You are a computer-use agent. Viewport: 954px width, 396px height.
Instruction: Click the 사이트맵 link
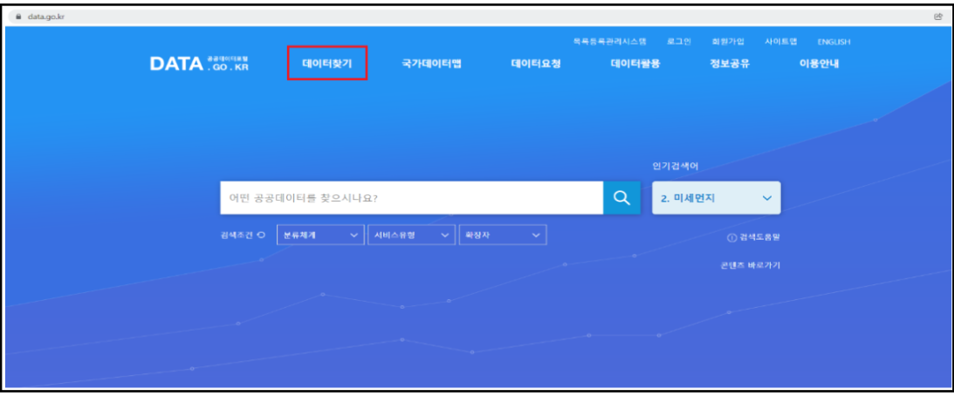(780, 41)
